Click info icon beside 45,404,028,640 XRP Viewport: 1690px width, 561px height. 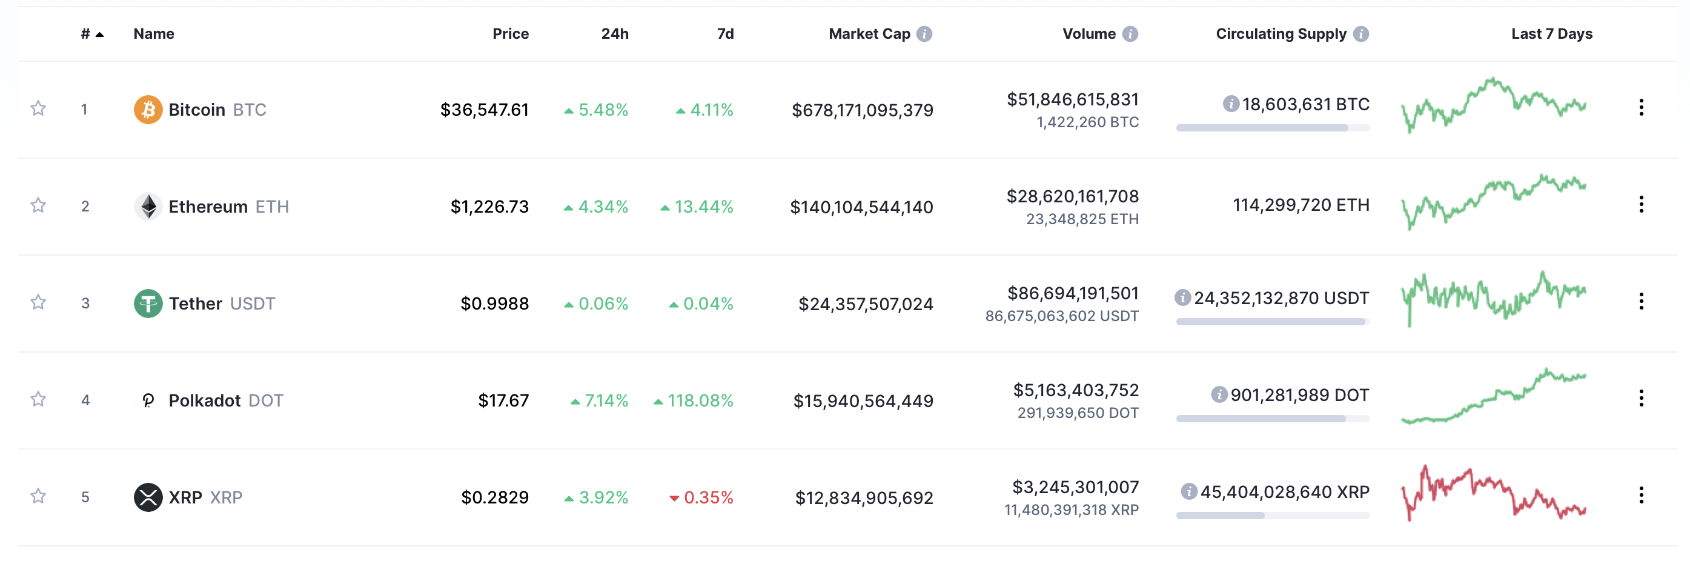tap(1189, 491)
